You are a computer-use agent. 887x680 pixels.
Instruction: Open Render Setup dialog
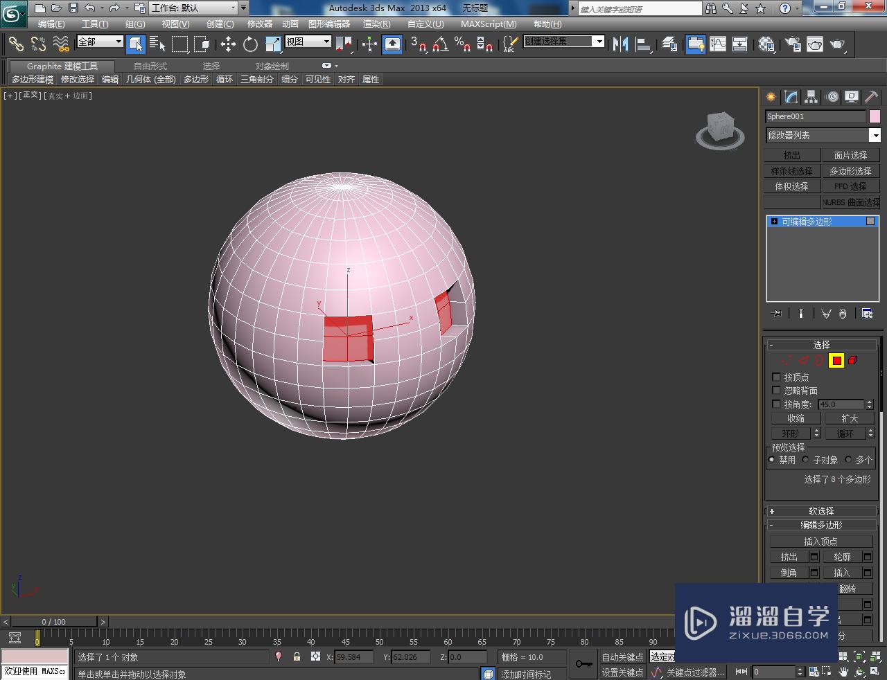(x=793, y=44)
